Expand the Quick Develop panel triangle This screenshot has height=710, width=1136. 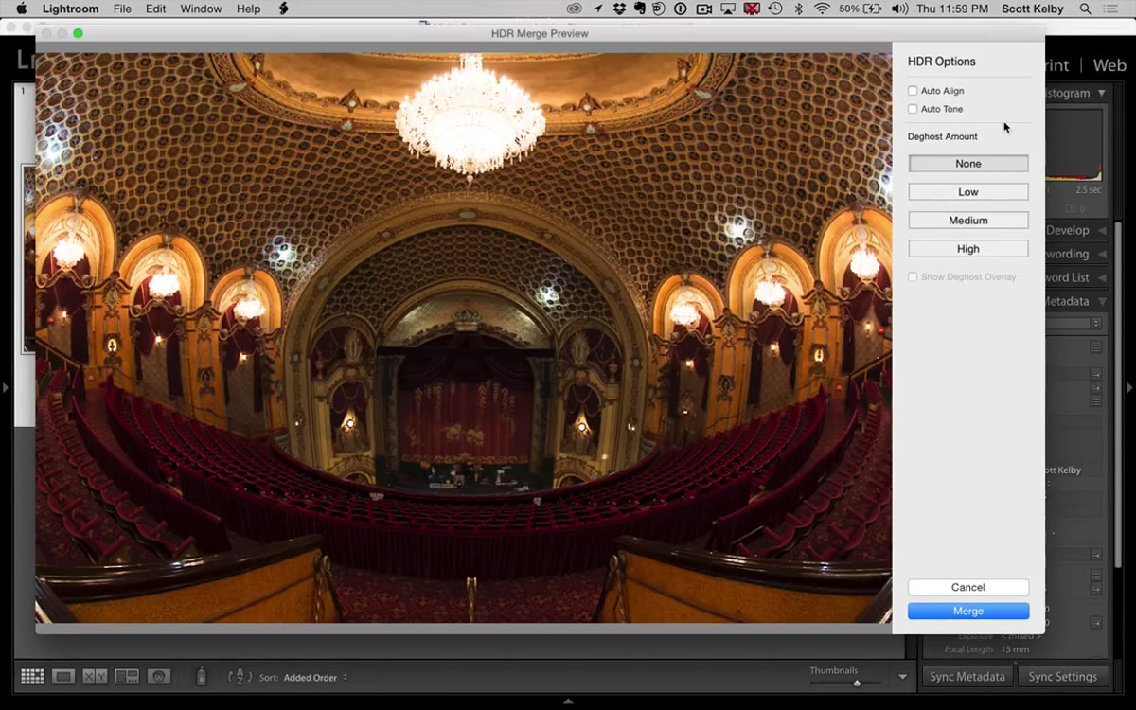(1102, 230)
